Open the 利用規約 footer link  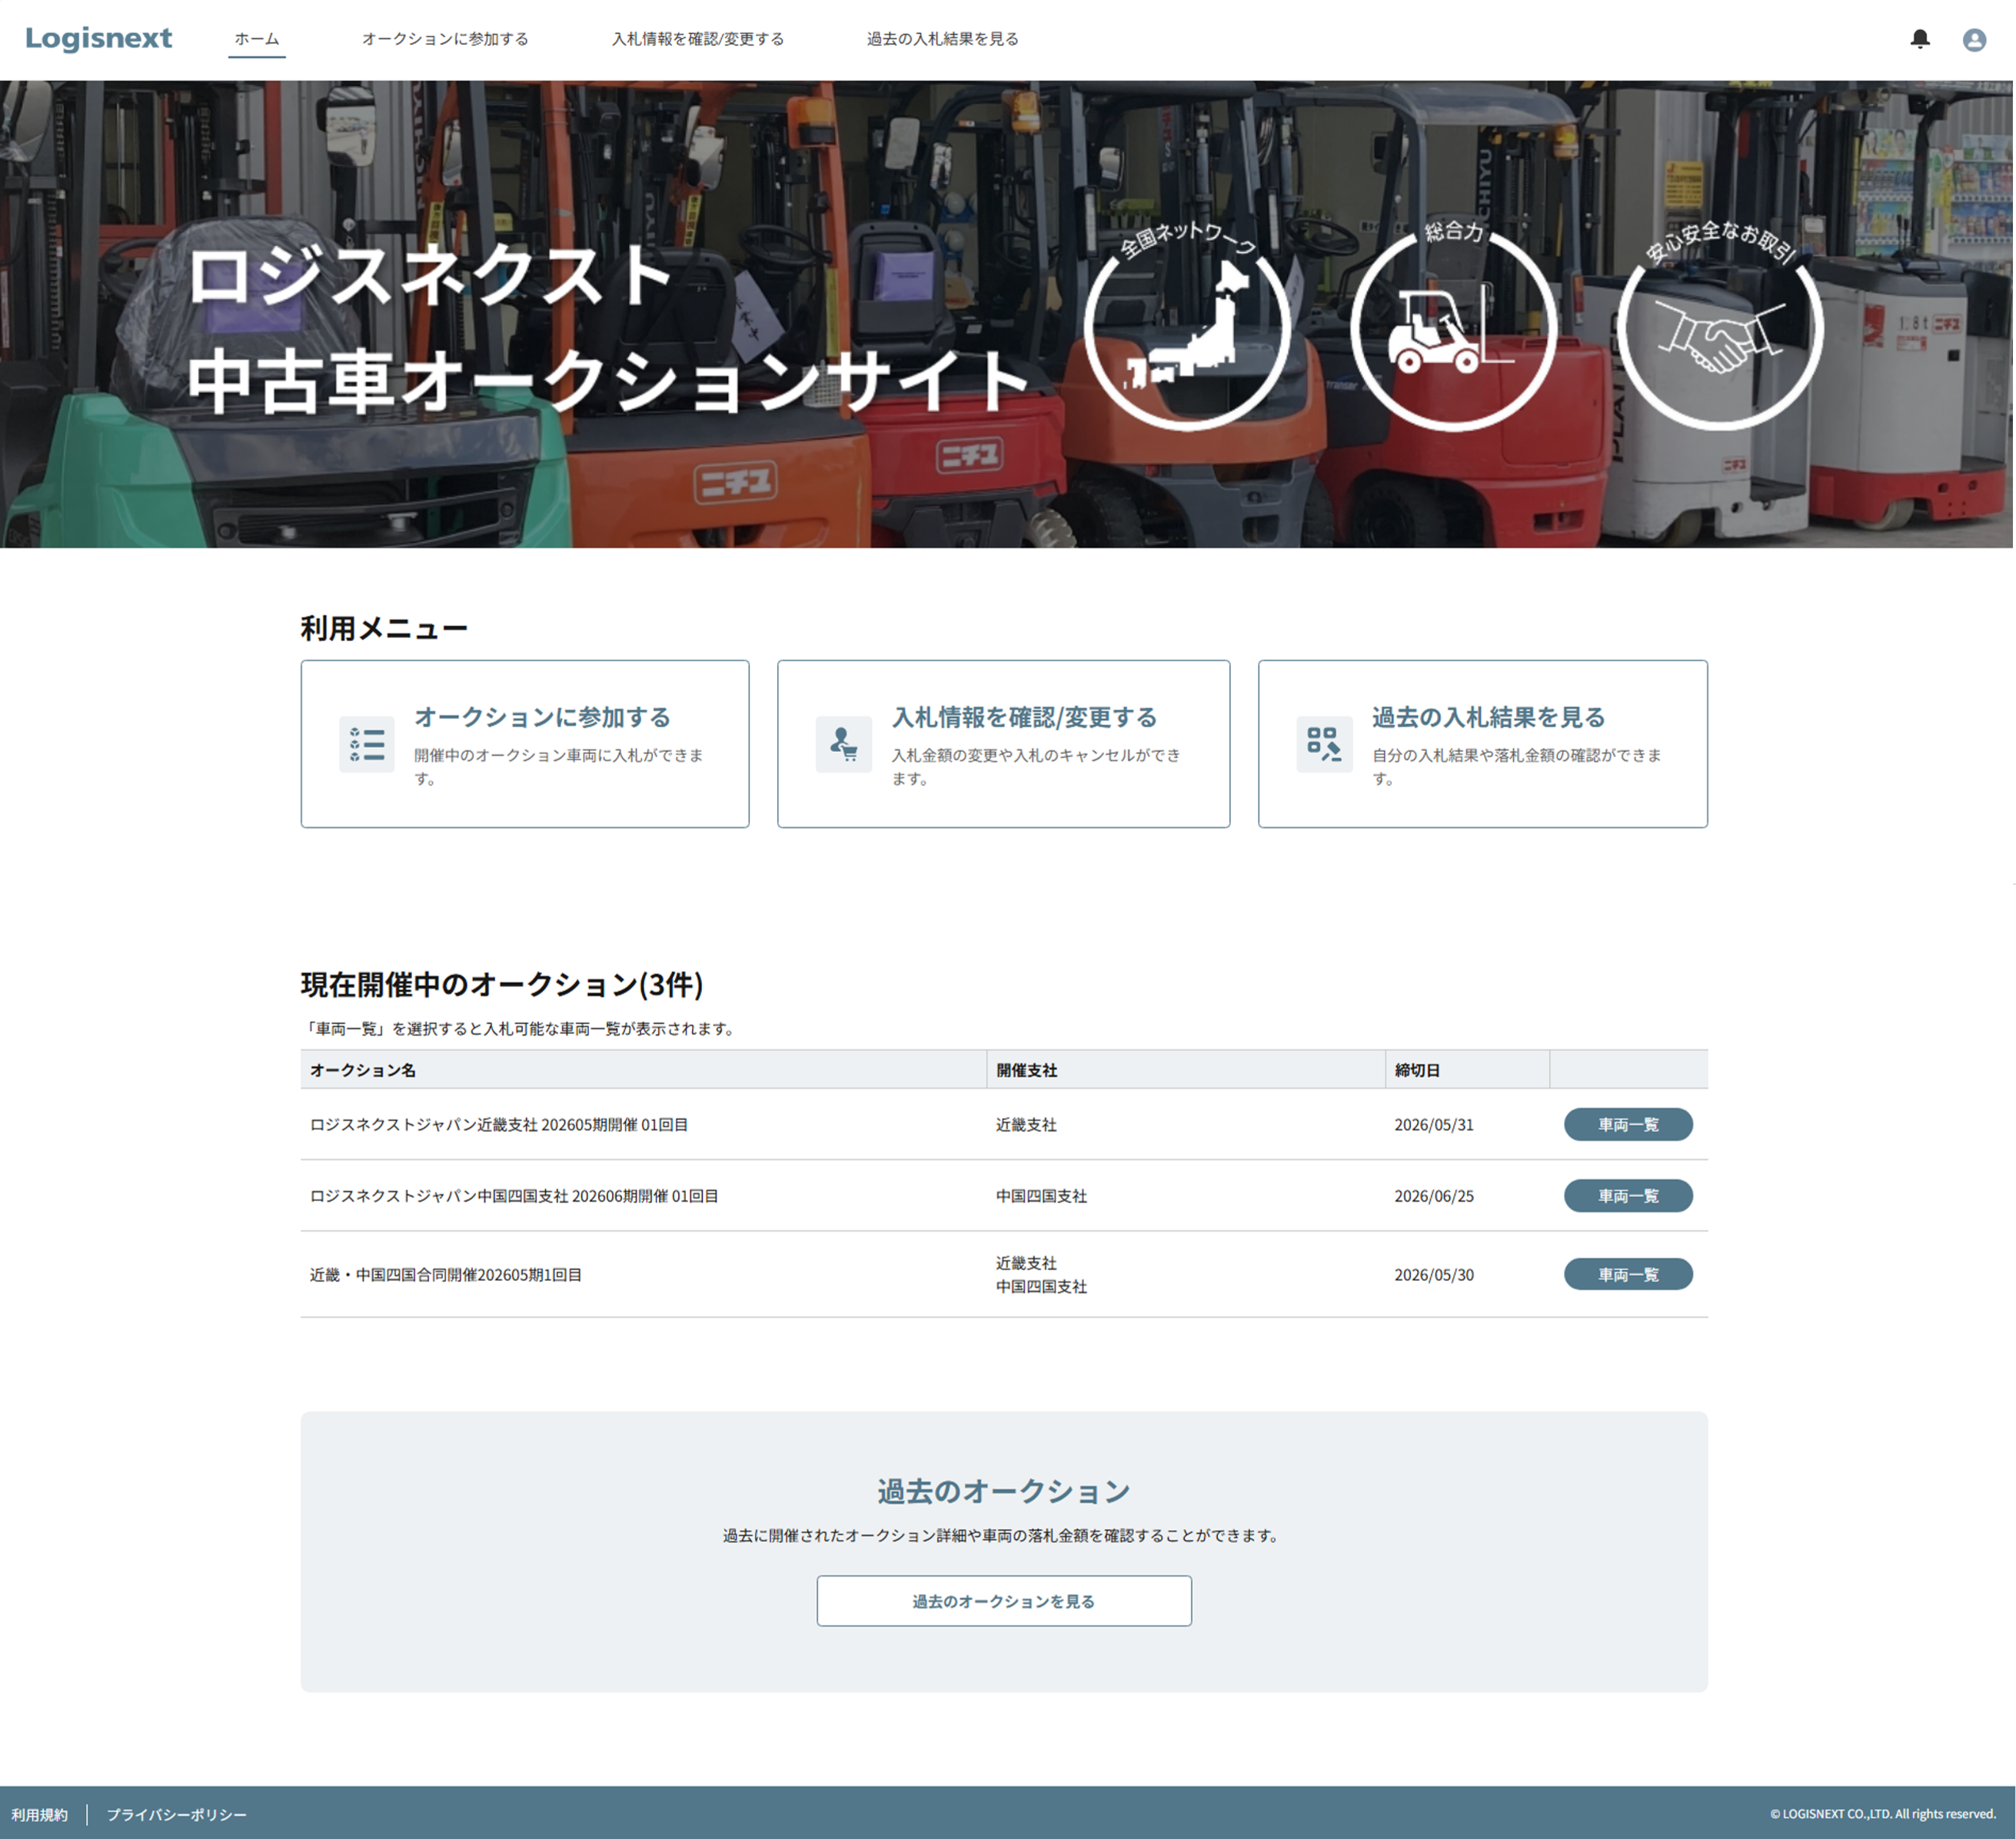(40, 1814)
